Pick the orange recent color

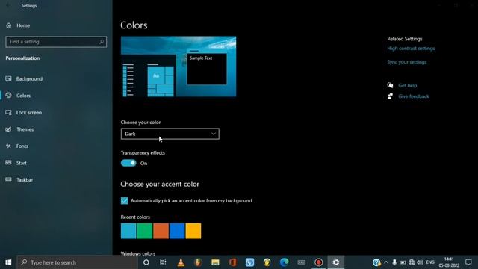point(161,231)
